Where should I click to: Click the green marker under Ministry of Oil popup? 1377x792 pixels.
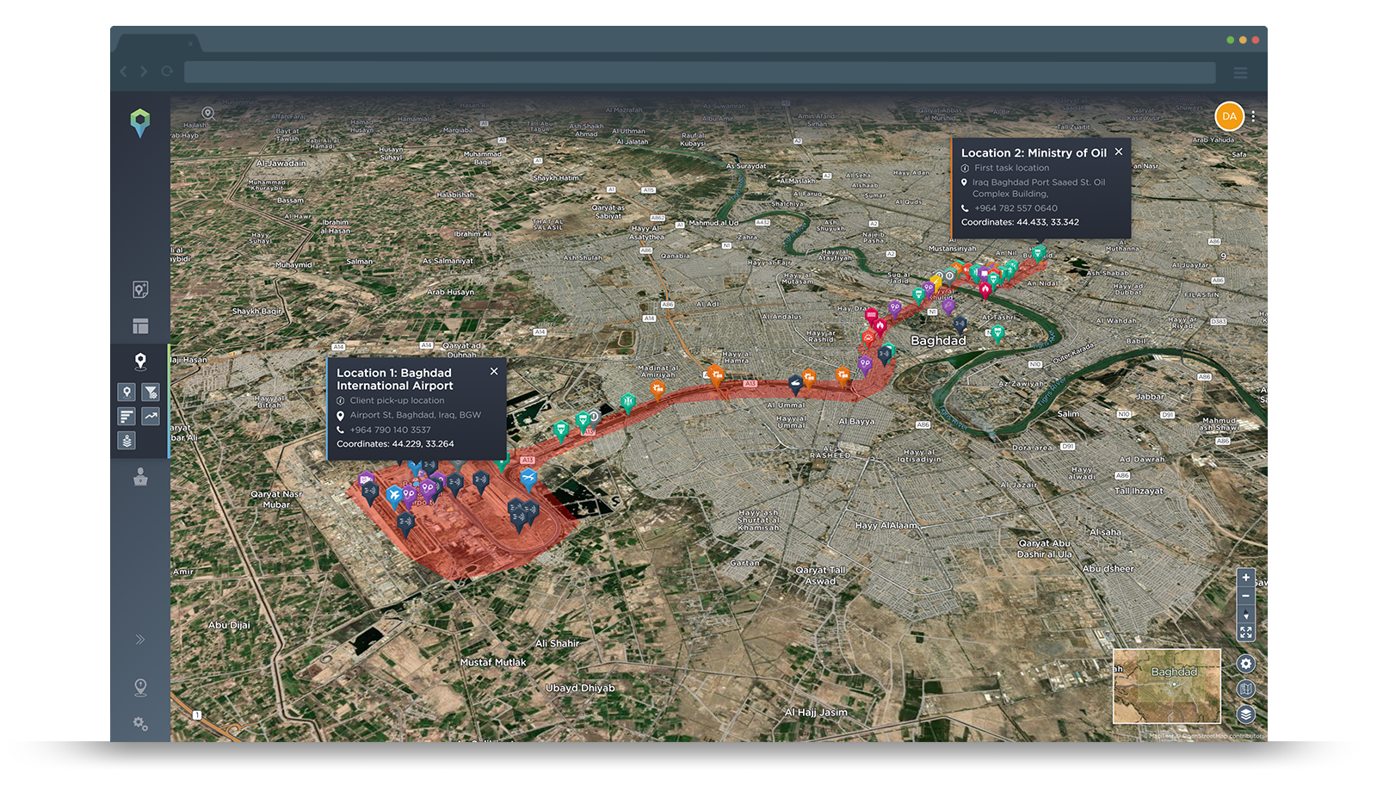(x=1039, y=253)
